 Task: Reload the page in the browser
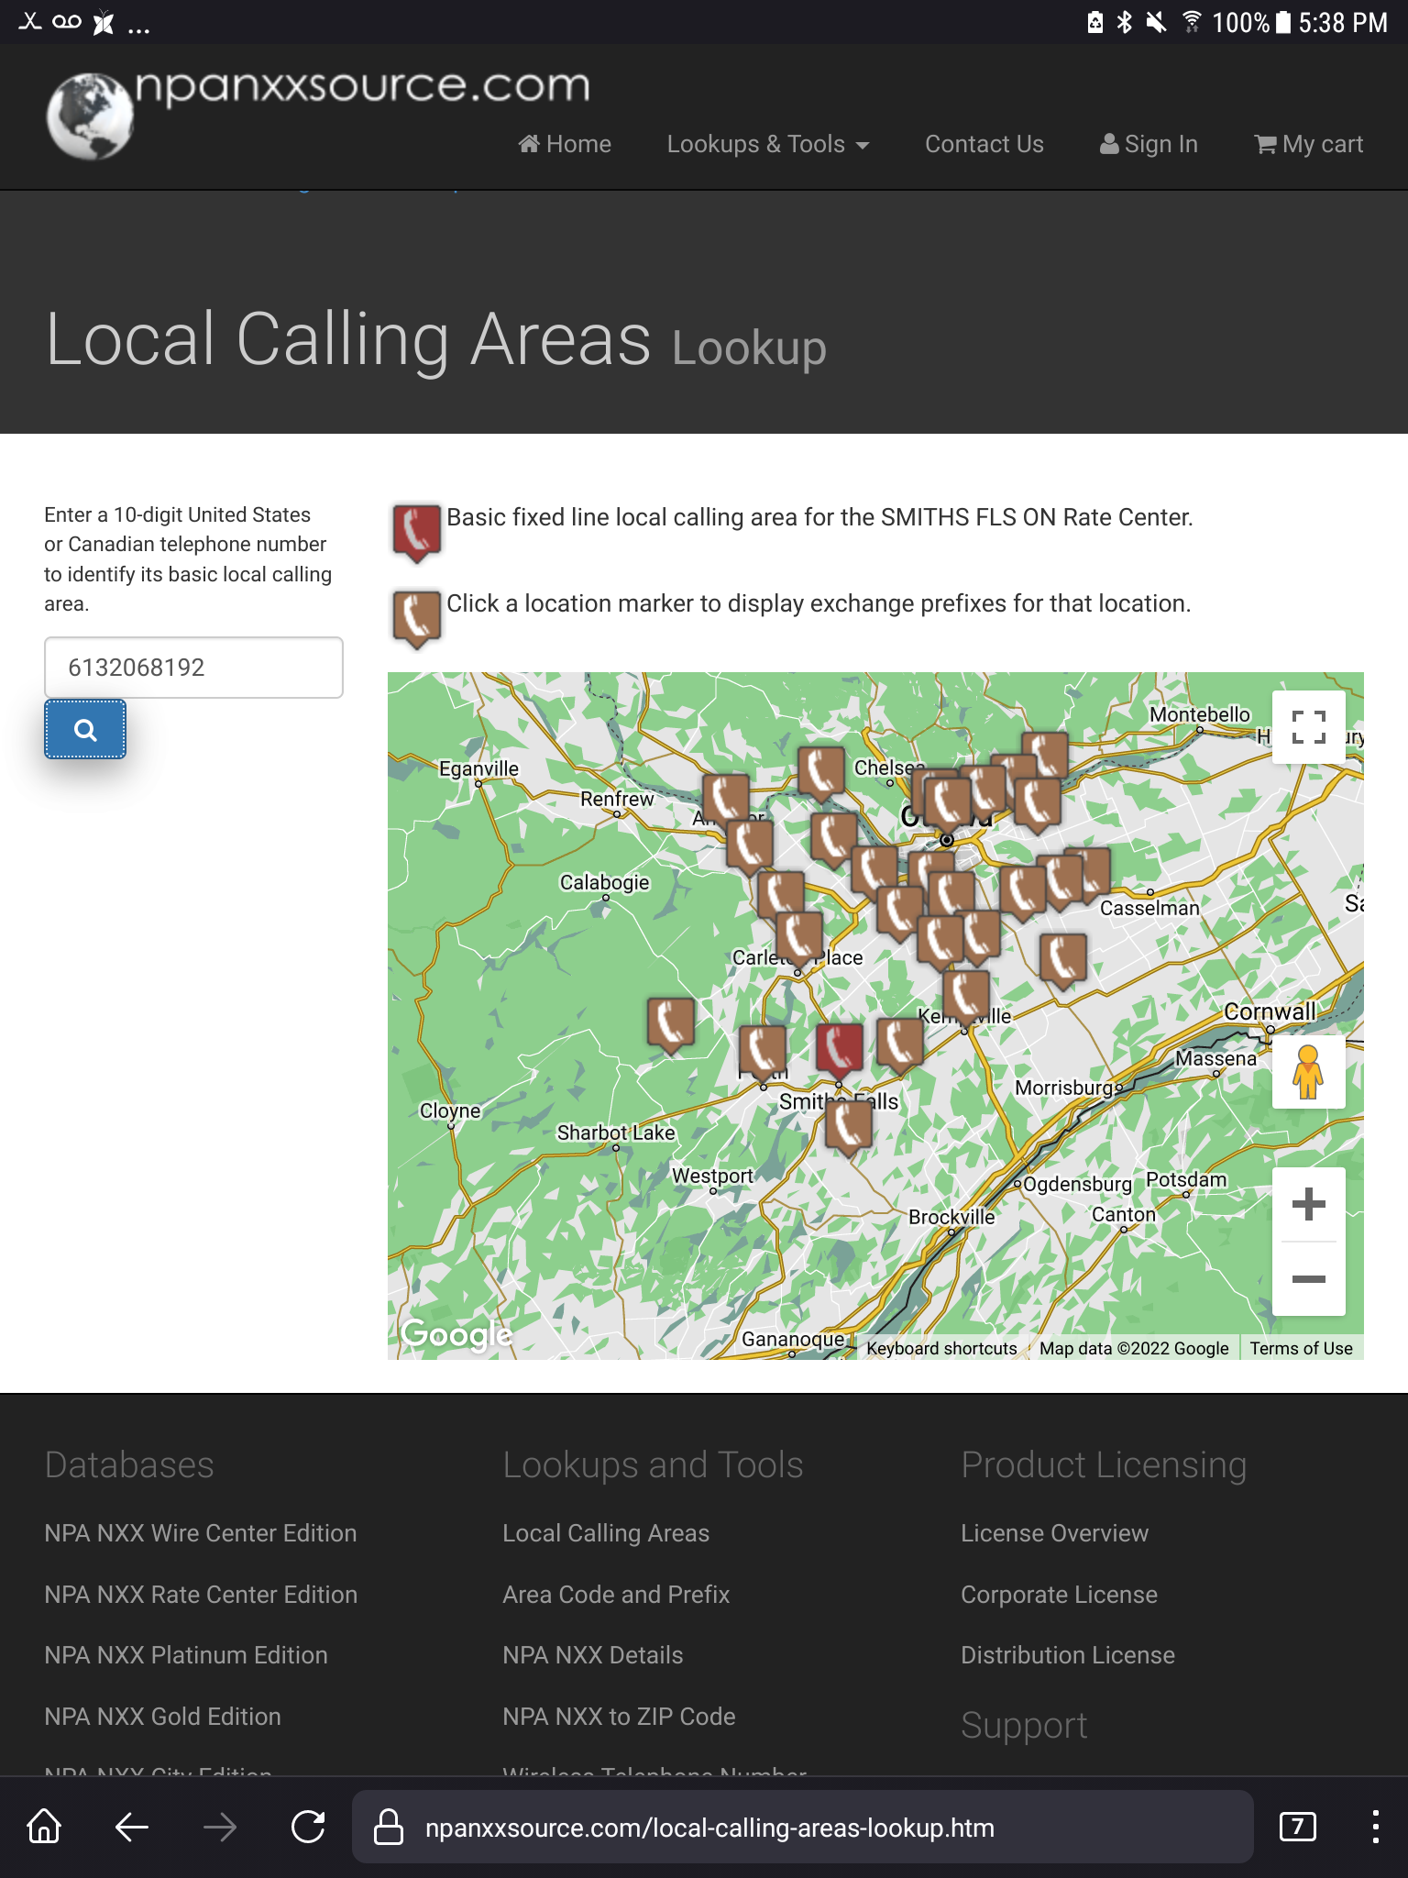pyautogui.click(x=308, y=1828)
